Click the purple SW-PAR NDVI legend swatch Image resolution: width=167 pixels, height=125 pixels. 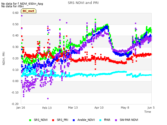116,120
